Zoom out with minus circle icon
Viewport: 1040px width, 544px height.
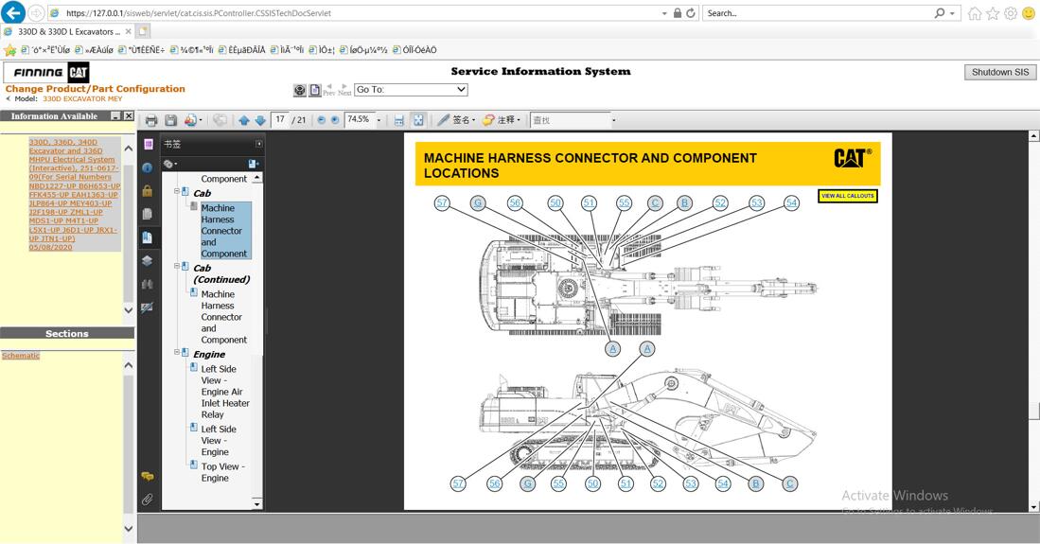[322, 120]
